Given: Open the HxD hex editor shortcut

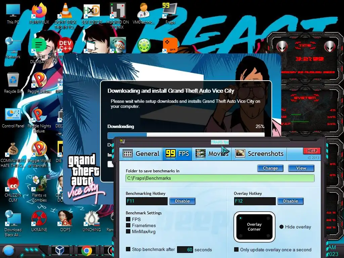Looking at the screenshot, I should [91, 13].
